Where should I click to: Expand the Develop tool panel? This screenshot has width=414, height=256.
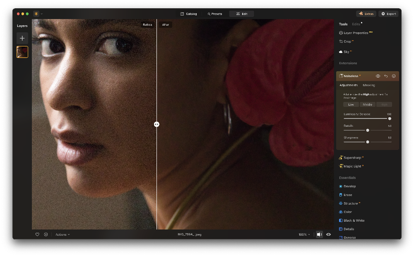pyautogui.click(x=349, y=186)
